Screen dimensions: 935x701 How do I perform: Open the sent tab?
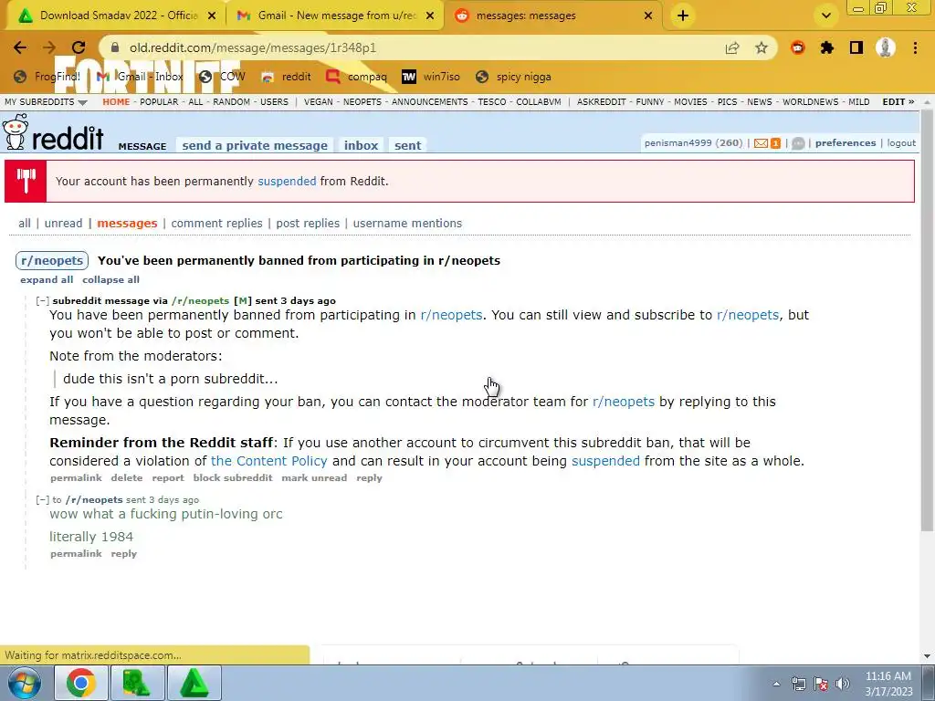tap(407, 145)
